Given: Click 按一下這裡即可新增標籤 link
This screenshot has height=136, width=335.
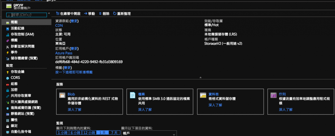Looking at the screenshot, I should point(74,72).
